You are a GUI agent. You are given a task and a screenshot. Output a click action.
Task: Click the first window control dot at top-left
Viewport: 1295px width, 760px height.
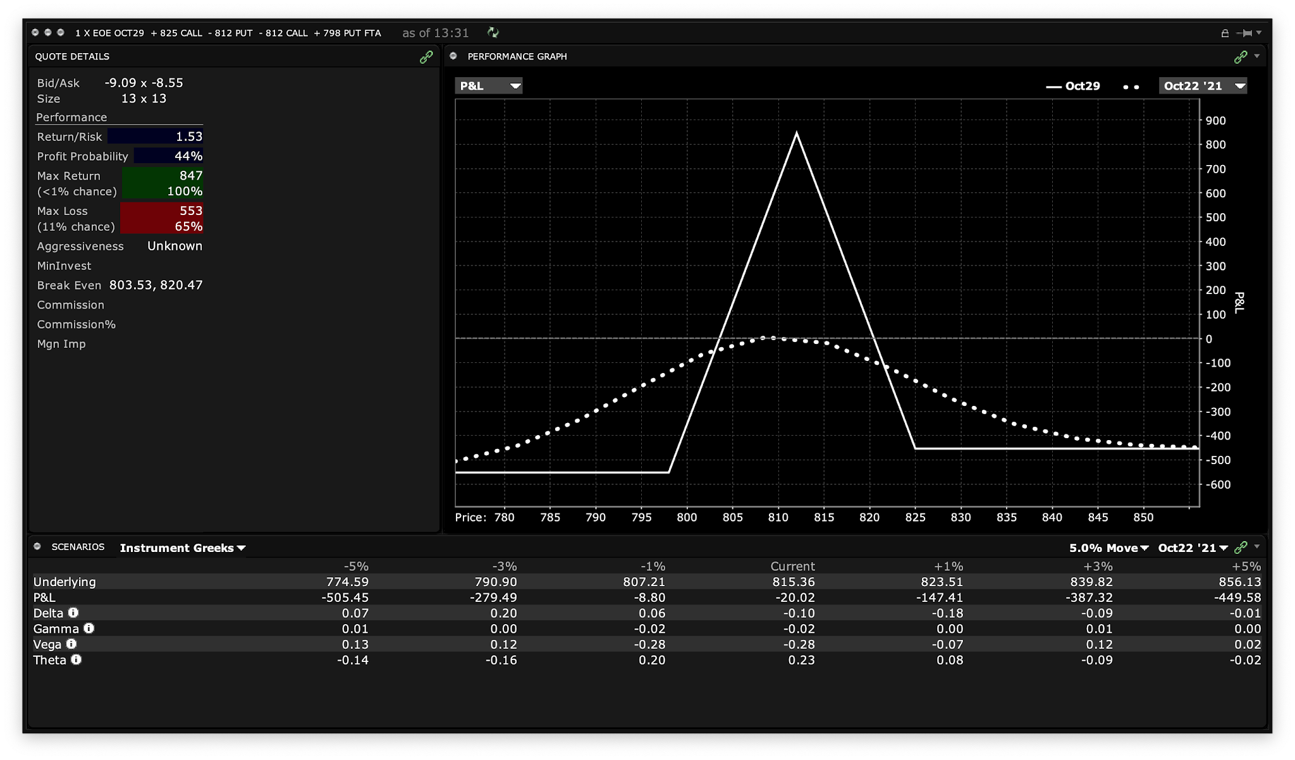point(35,32)
